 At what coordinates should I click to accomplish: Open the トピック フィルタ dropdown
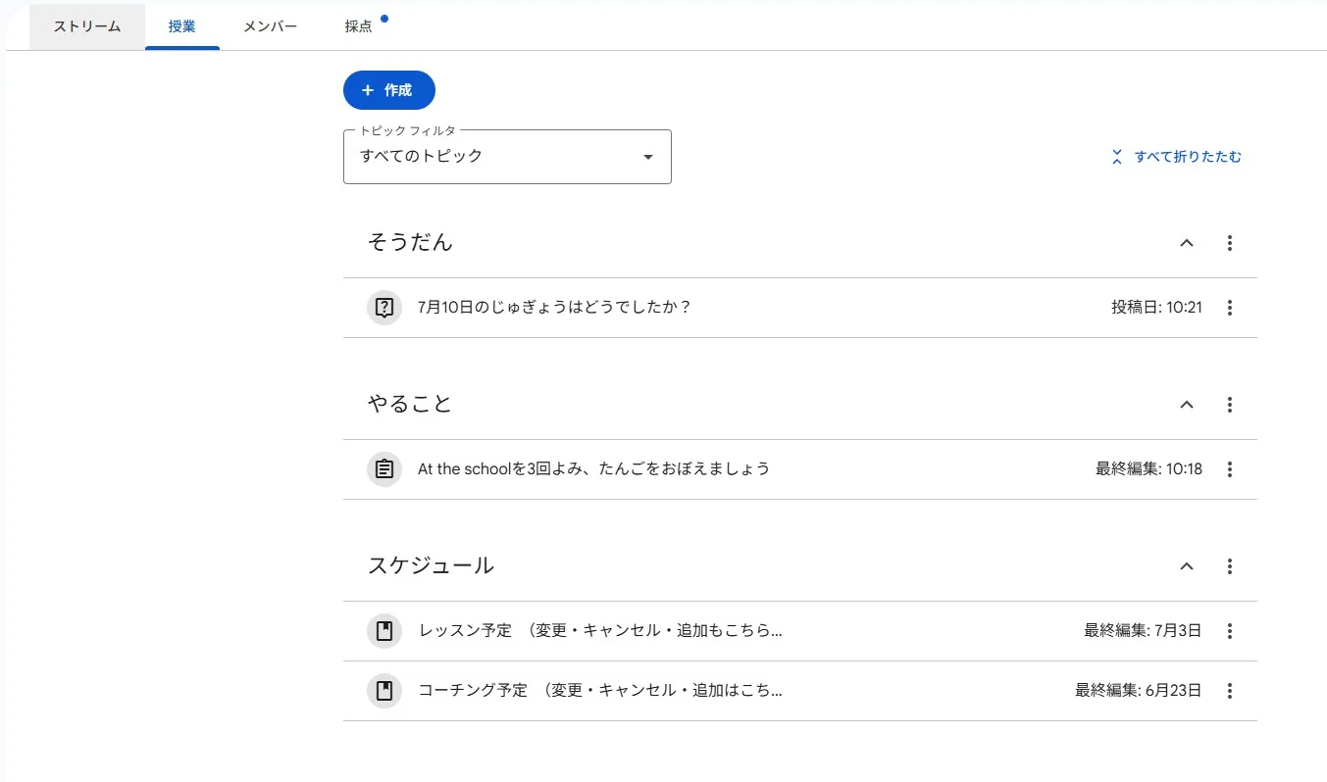click(x=507, y=157)
